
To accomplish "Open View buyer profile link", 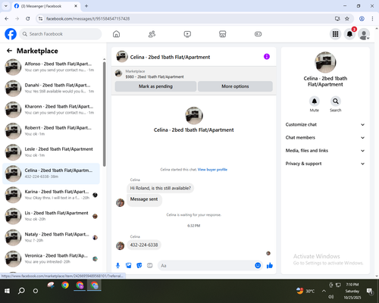I will 212,170.
